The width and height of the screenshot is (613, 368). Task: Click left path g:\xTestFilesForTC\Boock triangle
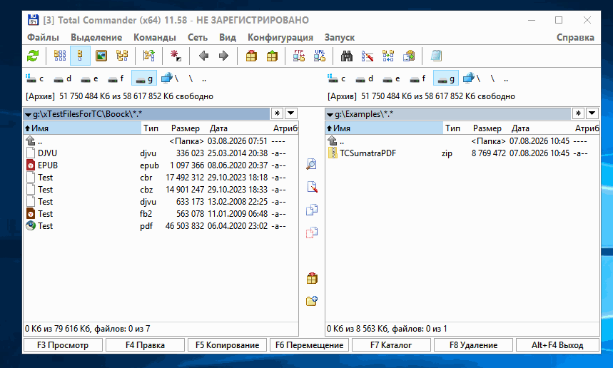pos(28,115)
